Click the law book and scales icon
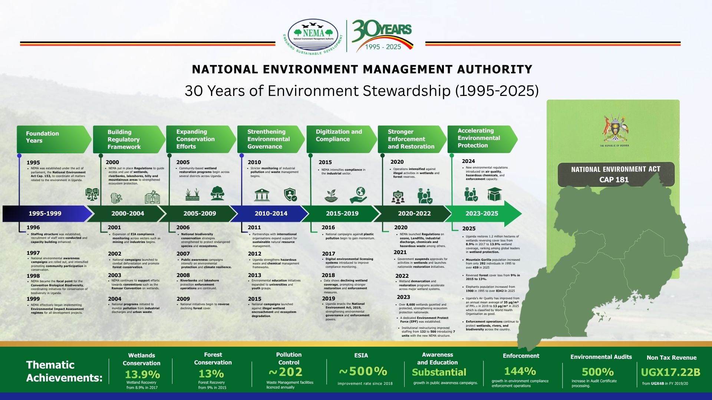712x400 pixels. point(92,194)
